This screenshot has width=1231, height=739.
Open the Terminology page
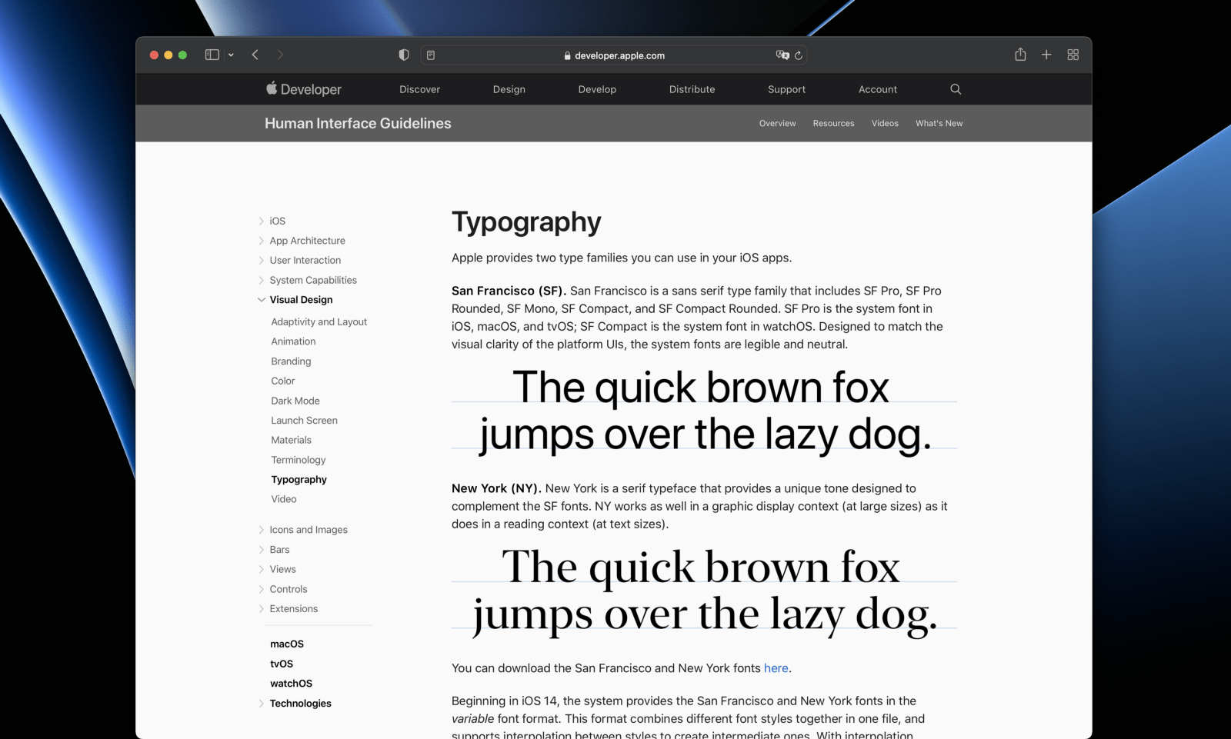click(299, 460)
